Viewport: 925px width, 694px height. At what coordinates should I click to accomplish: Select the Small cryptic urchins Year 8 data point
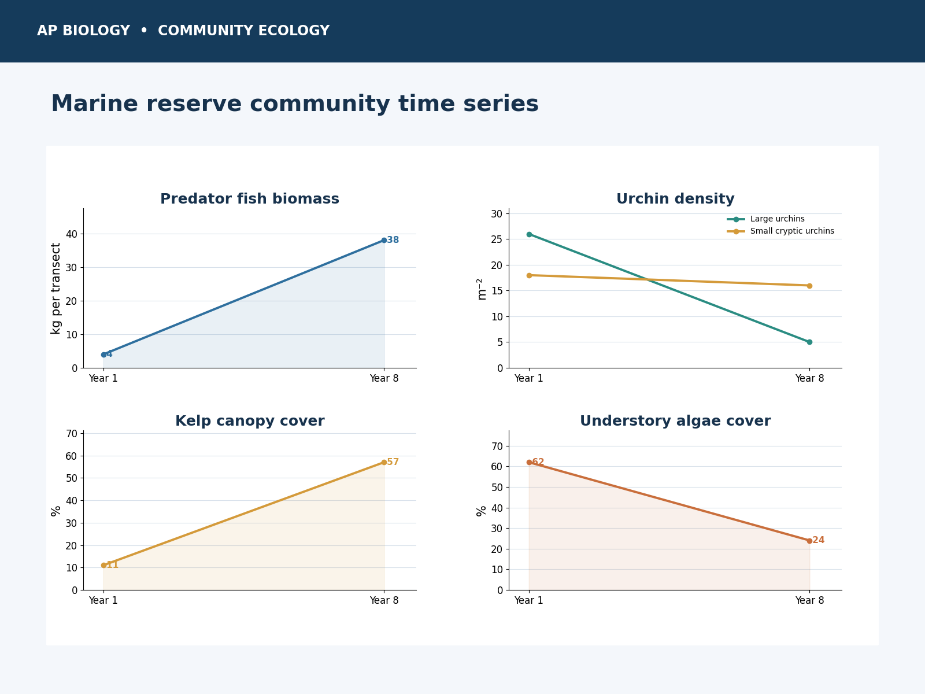tap(809, 286)
